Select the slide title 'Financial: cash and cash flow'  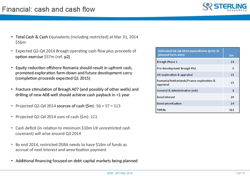[x=48, y=9]
